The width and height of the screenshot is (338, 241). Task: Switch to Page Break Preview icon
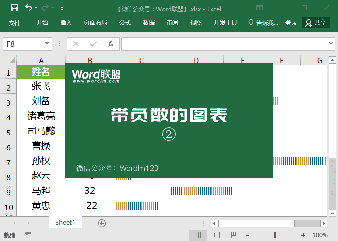pos(235,235)
